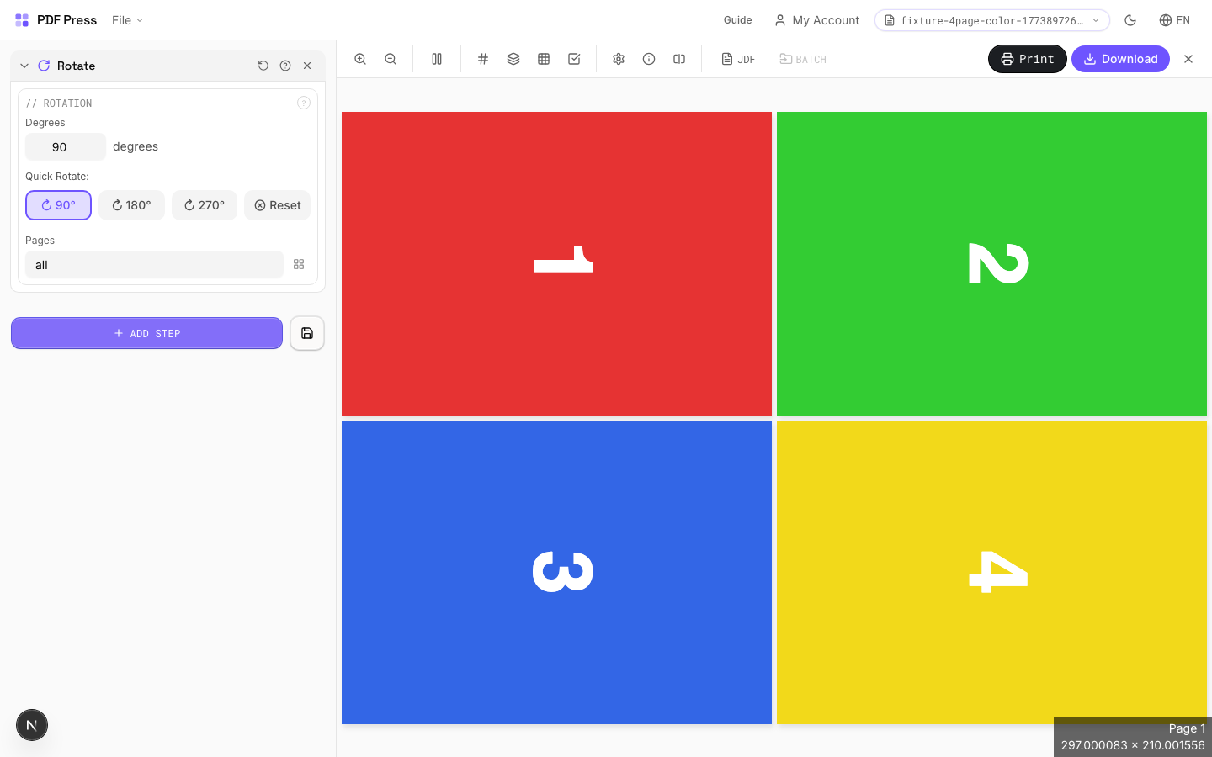Click the ADD STEP button
Screen dimensions: 1212x757
coord(146,333)
